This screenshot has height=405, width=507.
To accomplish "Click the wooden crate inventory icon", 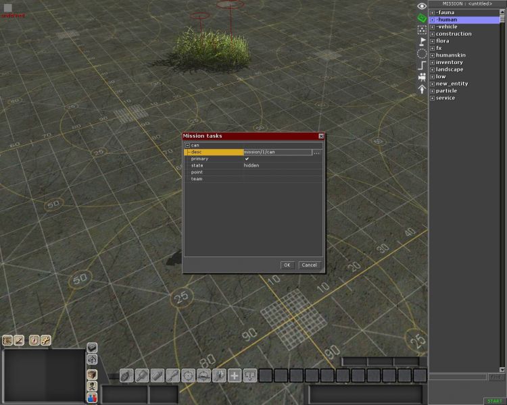I will [x=92, y=375].
